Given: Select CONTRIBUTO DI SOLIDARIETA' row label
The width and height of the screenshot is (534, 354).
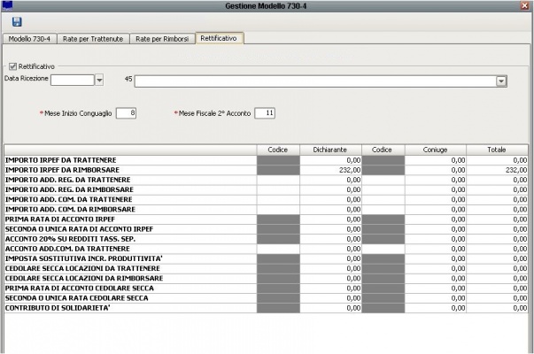Looking at the screenshot, I should click(58, 308).
